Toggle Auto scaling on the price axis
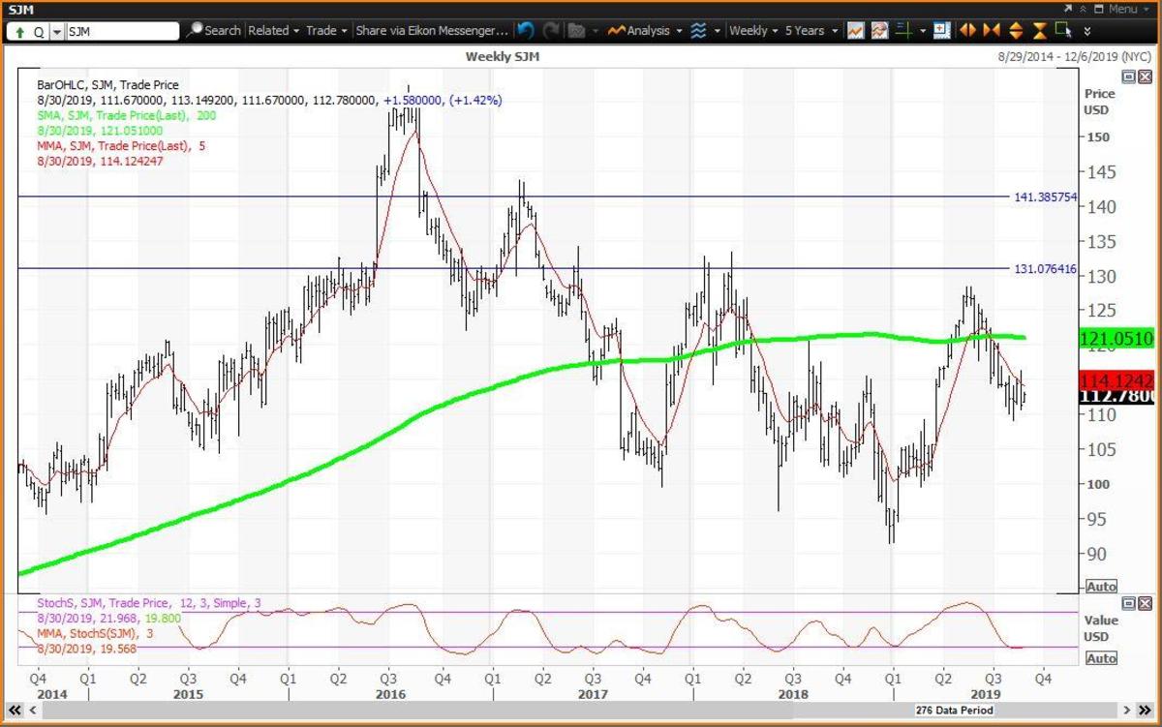1162x727 pixels. coord(1101,587)
